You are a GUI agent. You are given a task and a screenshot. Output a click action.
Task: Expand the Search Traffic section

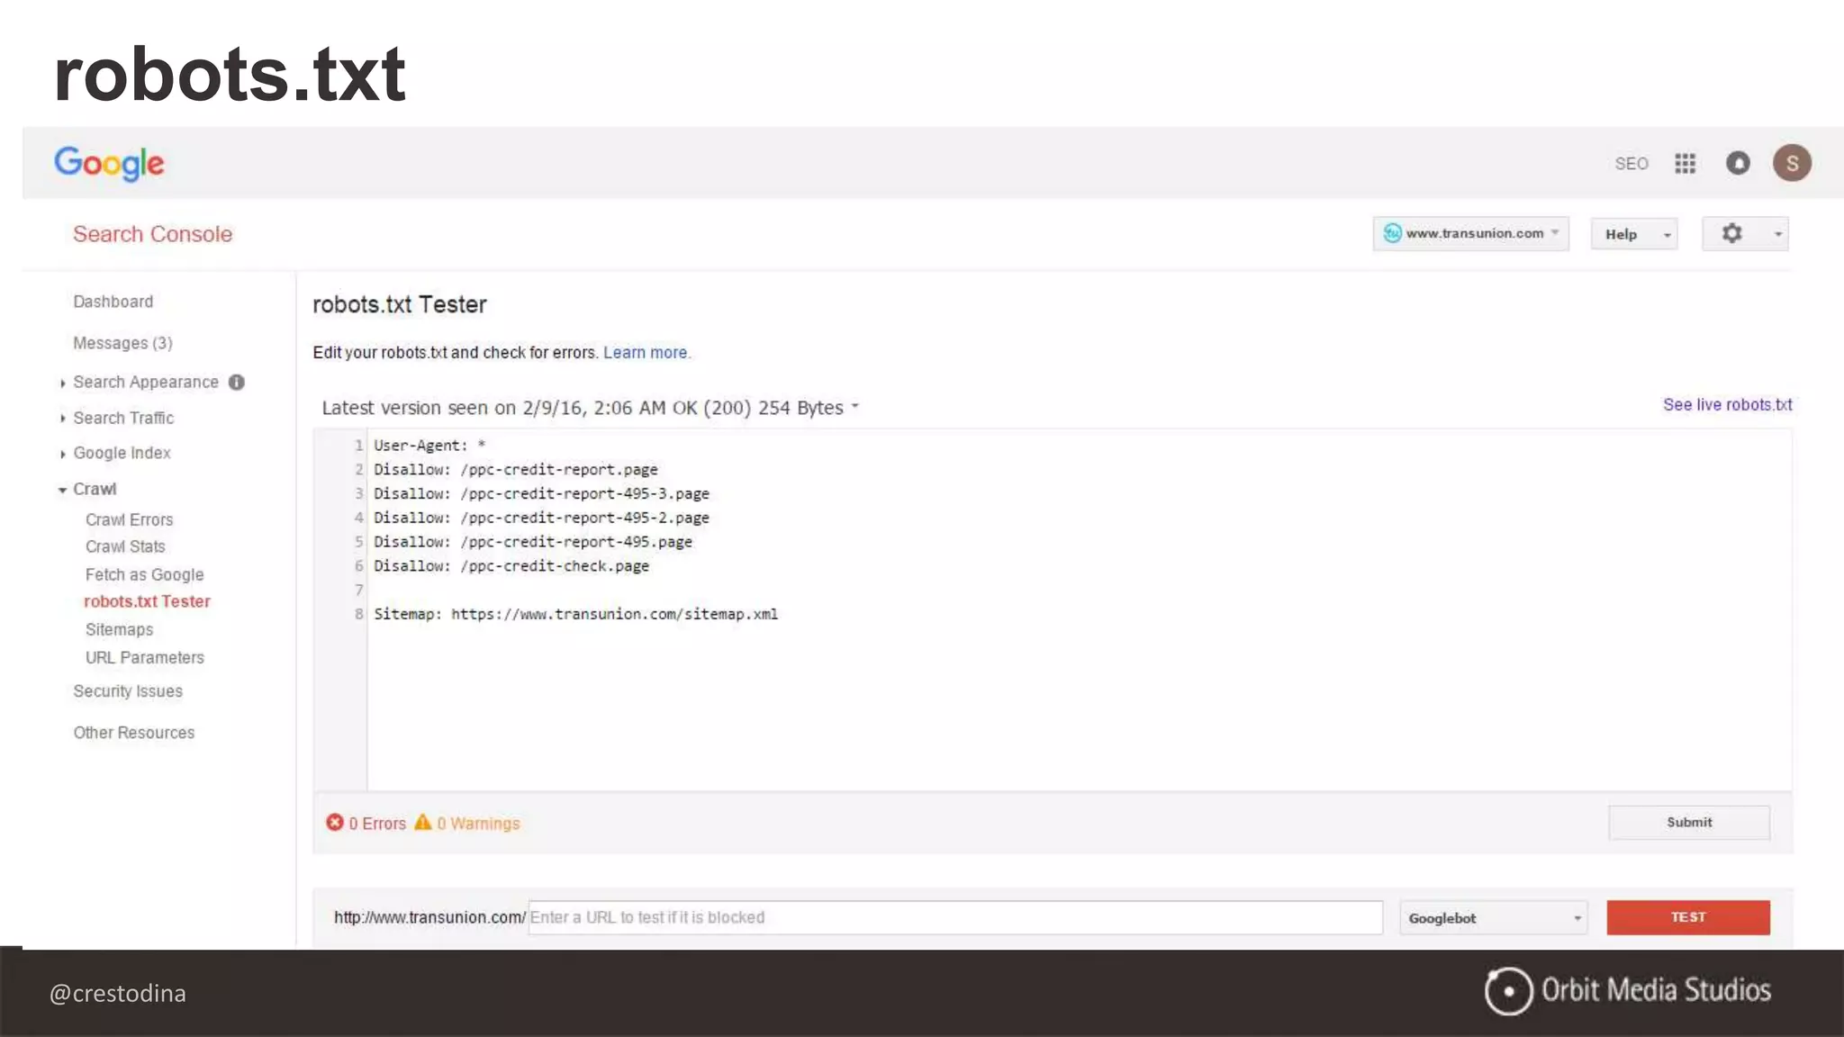62,419
